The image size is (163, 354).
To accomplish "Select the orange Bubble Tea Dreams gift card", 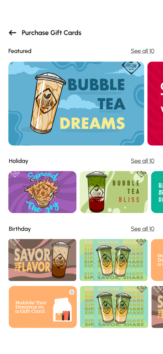I will [43, 307].
